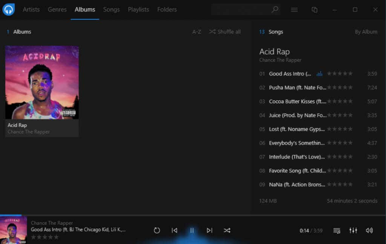Open the Artists tab
386x244 pixels.
point(31,9)
